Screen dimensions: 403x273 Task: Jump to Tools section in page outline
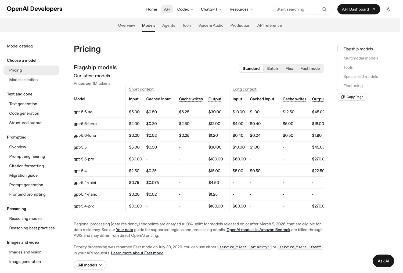(x=348, y=67)
